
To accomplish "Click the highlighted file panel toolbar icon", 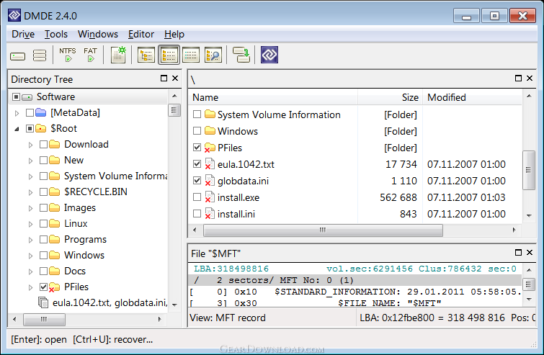I will click(169, 55).
